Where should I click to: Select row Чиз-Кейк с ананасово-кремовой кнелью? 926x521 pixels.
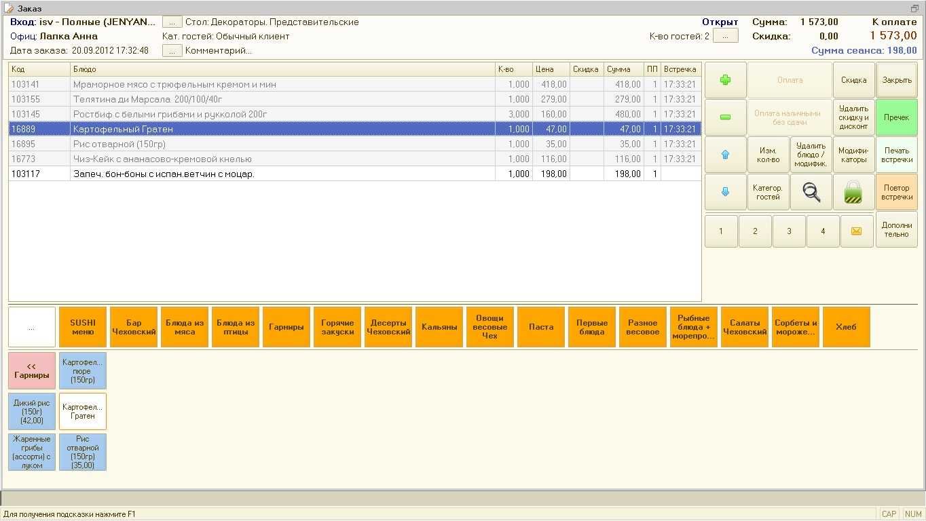354,159
